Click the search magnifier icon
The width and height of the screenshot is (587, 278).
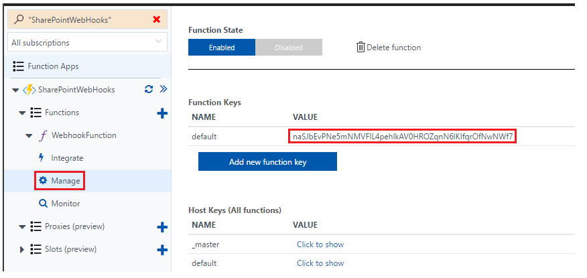tap(18, 20)
